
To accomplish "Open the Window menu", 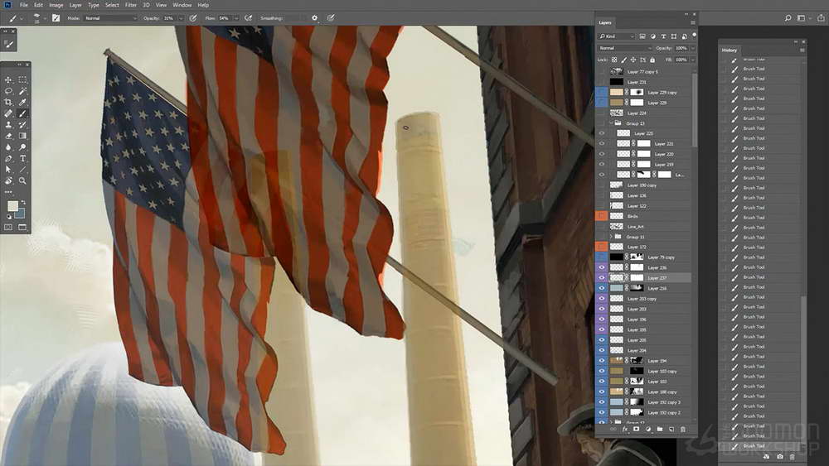I will point(182,5).
